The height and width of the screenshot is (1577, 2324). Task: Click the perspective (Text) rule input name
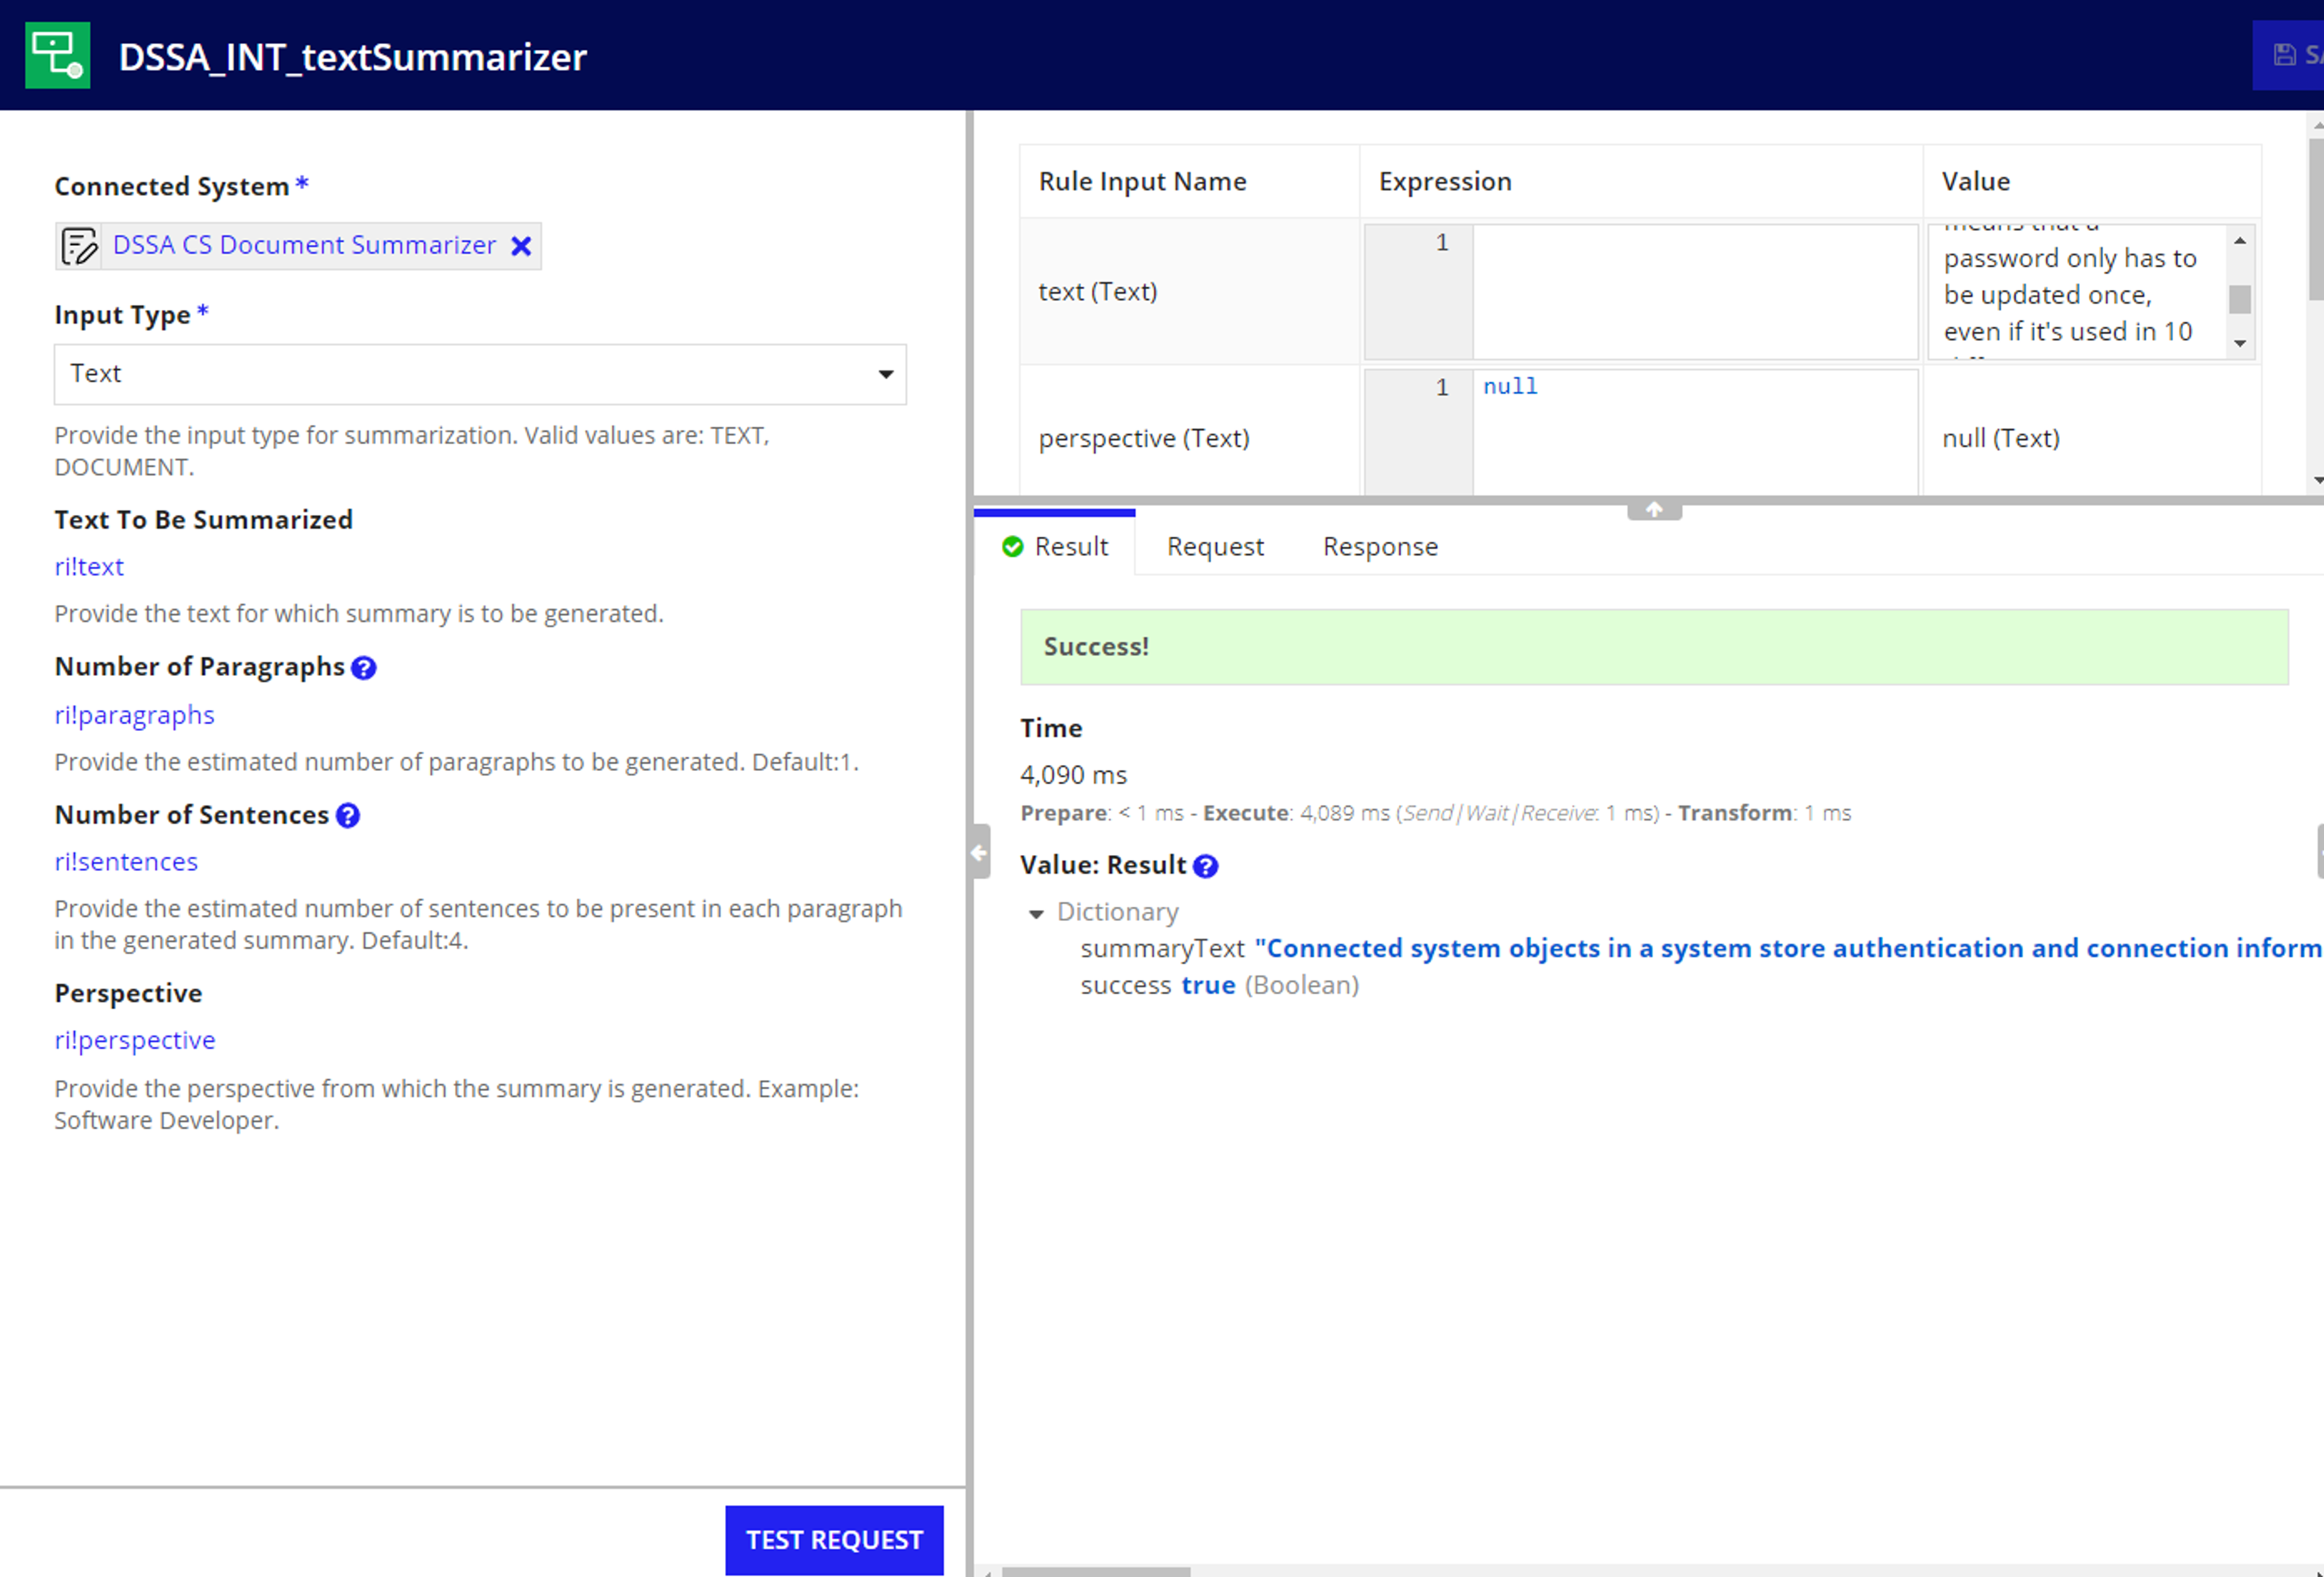point(1144,439)
